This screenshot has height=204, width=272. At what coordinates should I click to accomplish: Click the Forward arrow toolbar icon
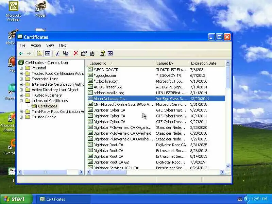point(29,53)
